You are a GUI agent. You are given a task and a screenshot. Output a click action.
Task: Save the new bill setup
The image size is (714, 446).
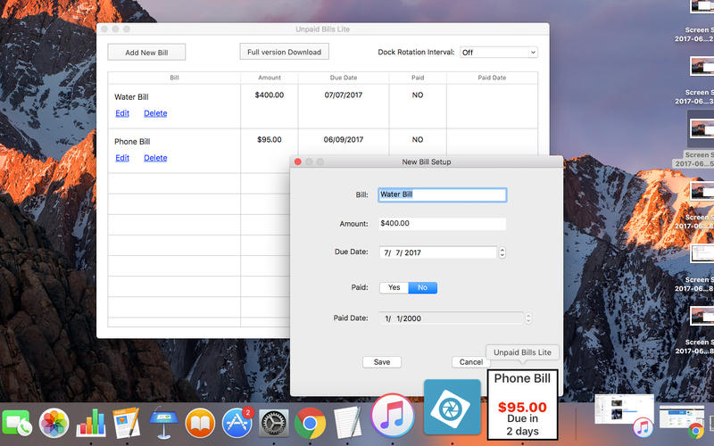pos(382,362)
